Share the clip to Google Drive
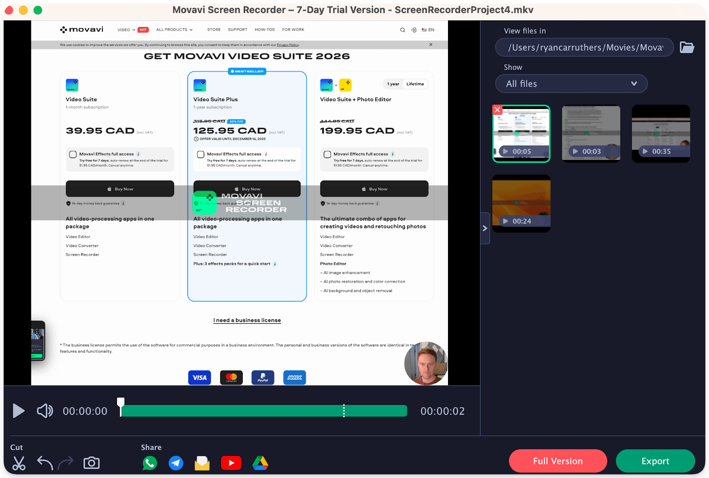This screenshot has width=709, height=478. [260, 462]
